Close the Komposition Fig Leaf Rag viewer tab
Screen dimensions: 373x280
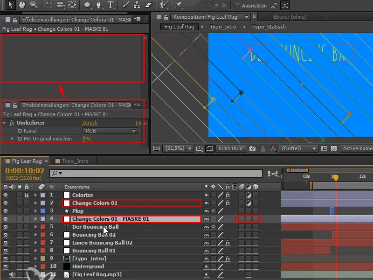click(x=254, y=17)
